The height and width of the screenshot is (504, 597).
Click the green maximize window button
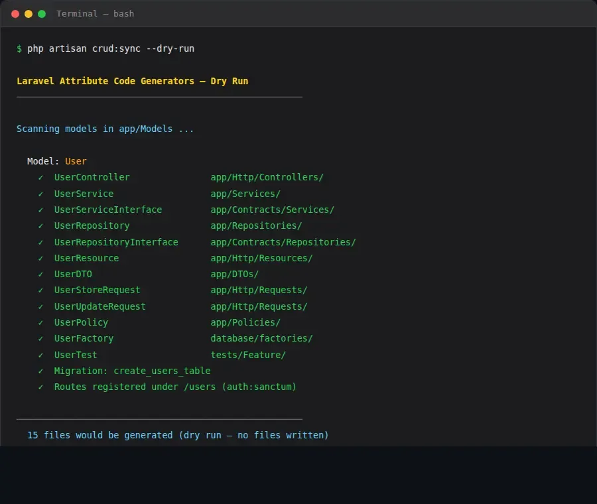(x=42, y=14)
